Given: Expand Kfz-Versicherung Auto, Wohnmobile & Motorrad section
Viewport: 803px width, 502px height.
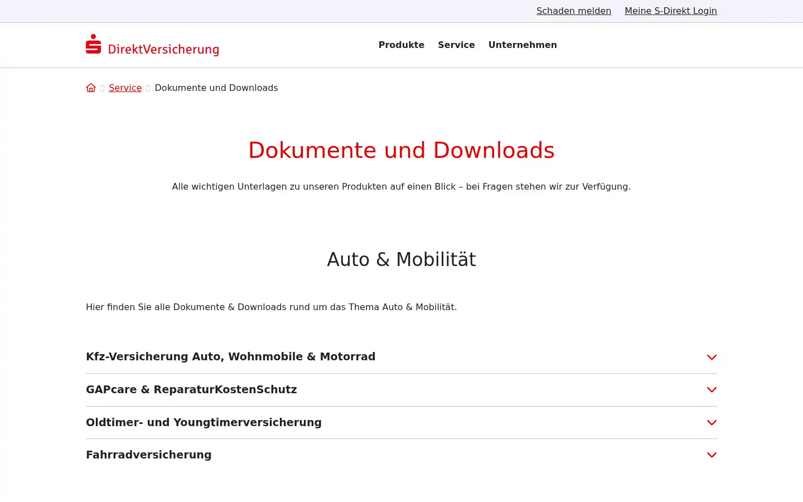Looking at the screenshot, I should 401,357.
